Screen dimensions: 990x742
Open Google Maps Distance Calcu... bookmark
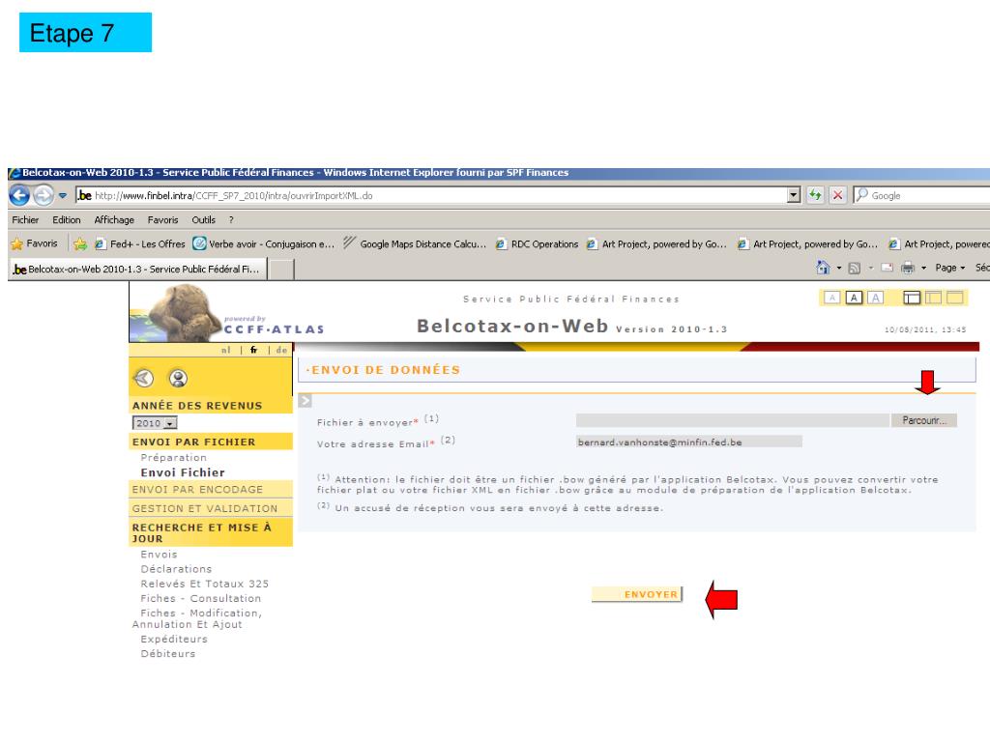click(x=415, y=243)
